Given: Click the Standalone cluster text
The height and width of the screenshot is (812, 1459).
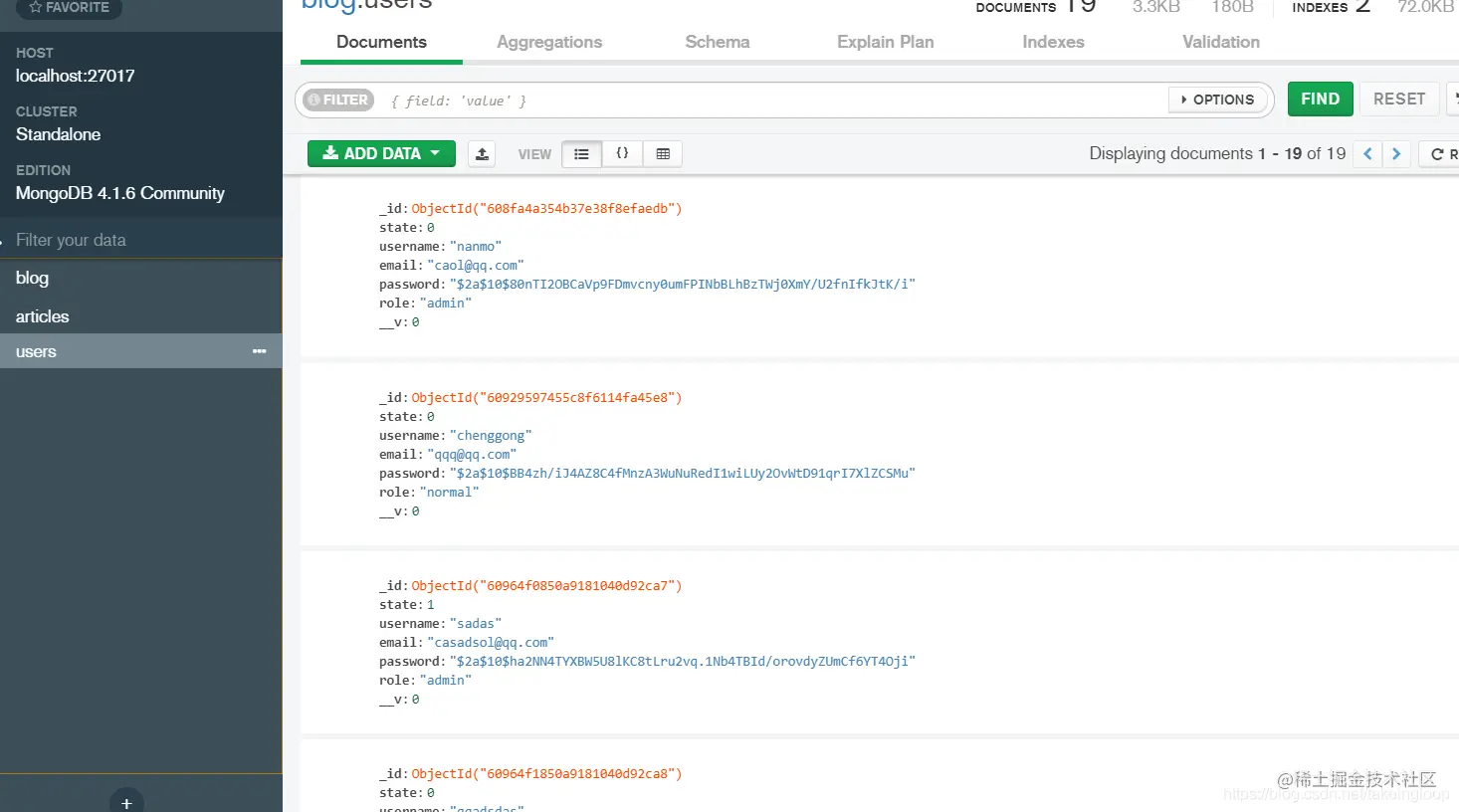Looking at the screenshot, I should [x=58, y=134].
